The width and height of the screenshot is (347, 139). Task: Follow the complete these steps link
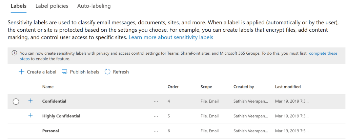click(x=323, y=53)
